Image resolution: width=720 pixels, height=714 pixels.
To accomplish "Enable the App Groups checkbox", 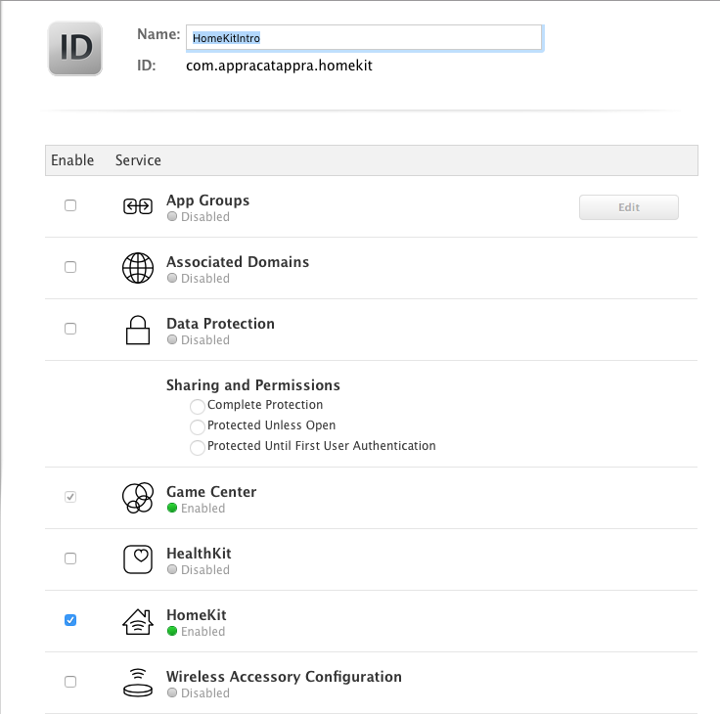I will click(70, 205).
